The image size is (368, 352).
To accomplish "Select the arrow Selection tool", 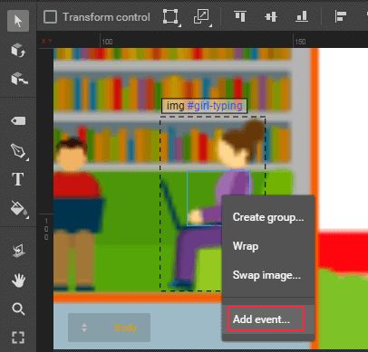I will (x=18, y=21).
